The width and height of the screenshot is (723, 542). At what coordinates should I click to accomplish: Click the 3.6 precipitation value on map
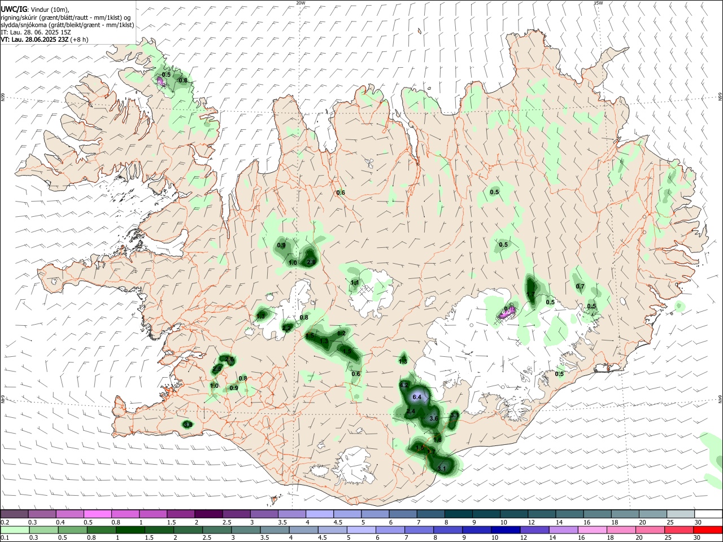coord(434,419)
